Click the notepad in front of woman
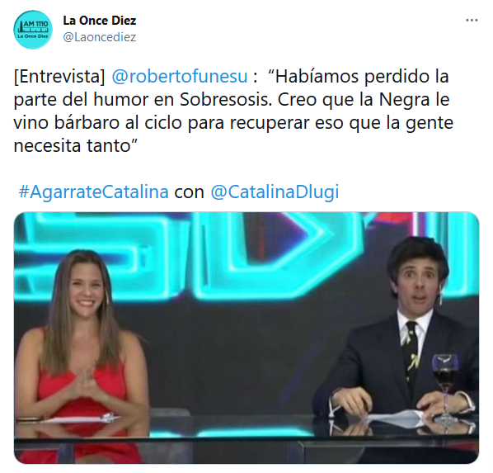The height and width of the screenshot is (473, 493). pyautogui.click(x=78, y=419)
